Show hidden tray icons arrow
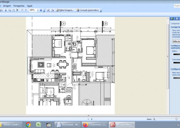180x128 pixels. point(174,125)
